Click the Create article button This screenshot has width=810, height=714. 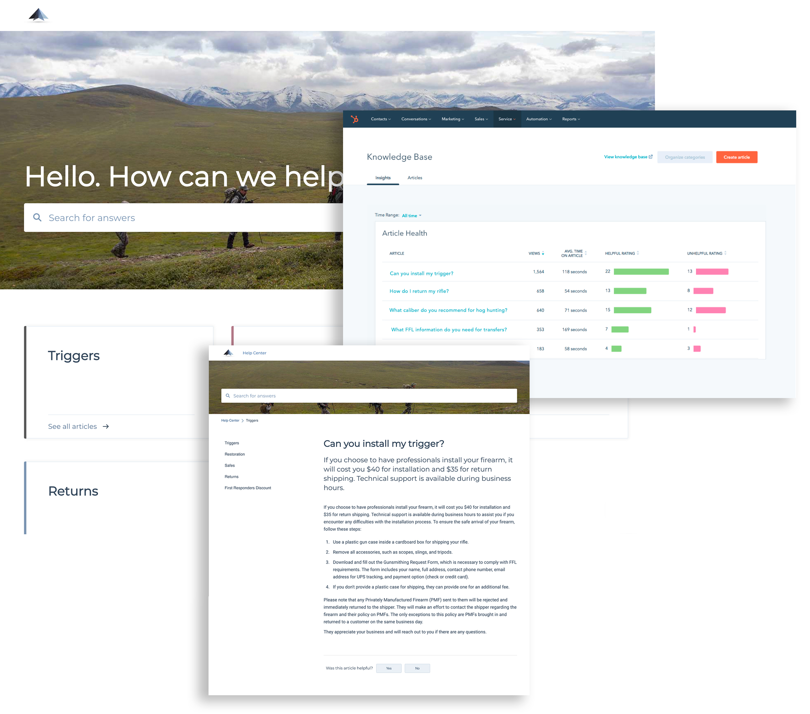click(736, 157)
